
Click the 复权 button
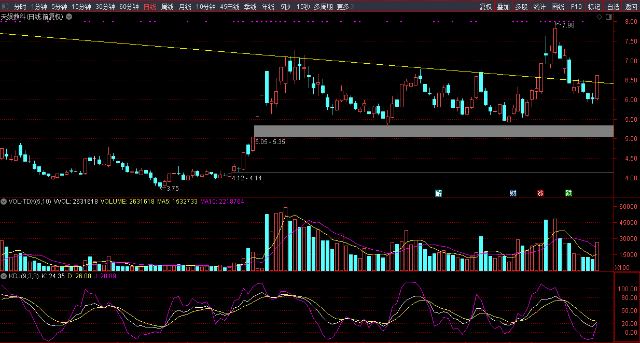pos(485,7)
